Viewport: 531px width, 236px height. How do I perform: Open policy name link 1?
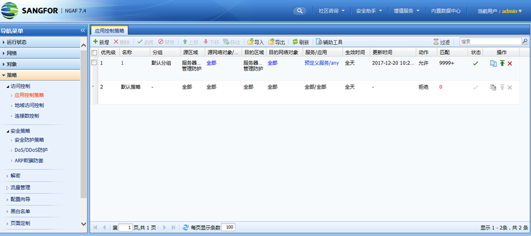pos(122,63)
